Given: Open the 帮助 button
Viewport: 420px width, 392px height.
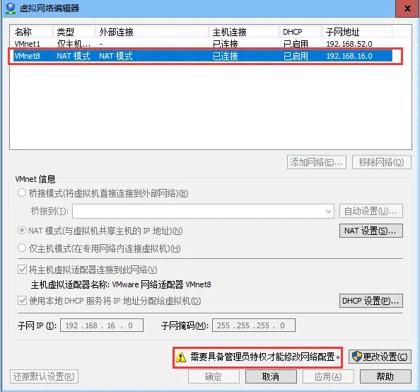Looking at the screenshot, I should coord(385,376).
